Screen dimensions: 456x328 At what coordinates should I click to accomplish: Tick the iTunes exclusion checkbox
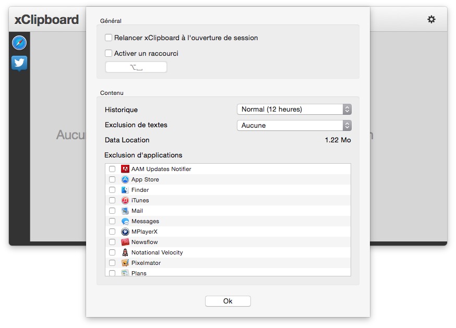[112, 200]
